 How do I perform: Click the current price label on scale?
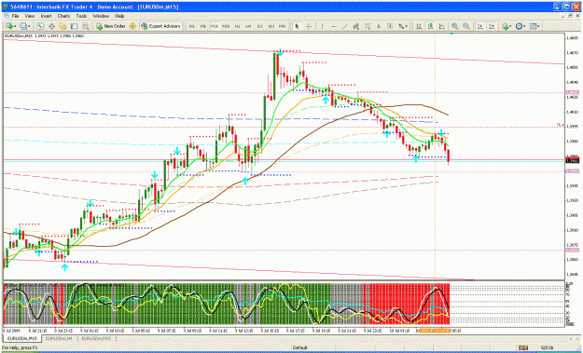572,161
